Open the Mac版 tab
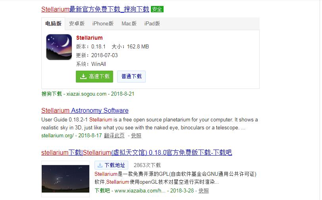322x200 pixels. (129, 24)
